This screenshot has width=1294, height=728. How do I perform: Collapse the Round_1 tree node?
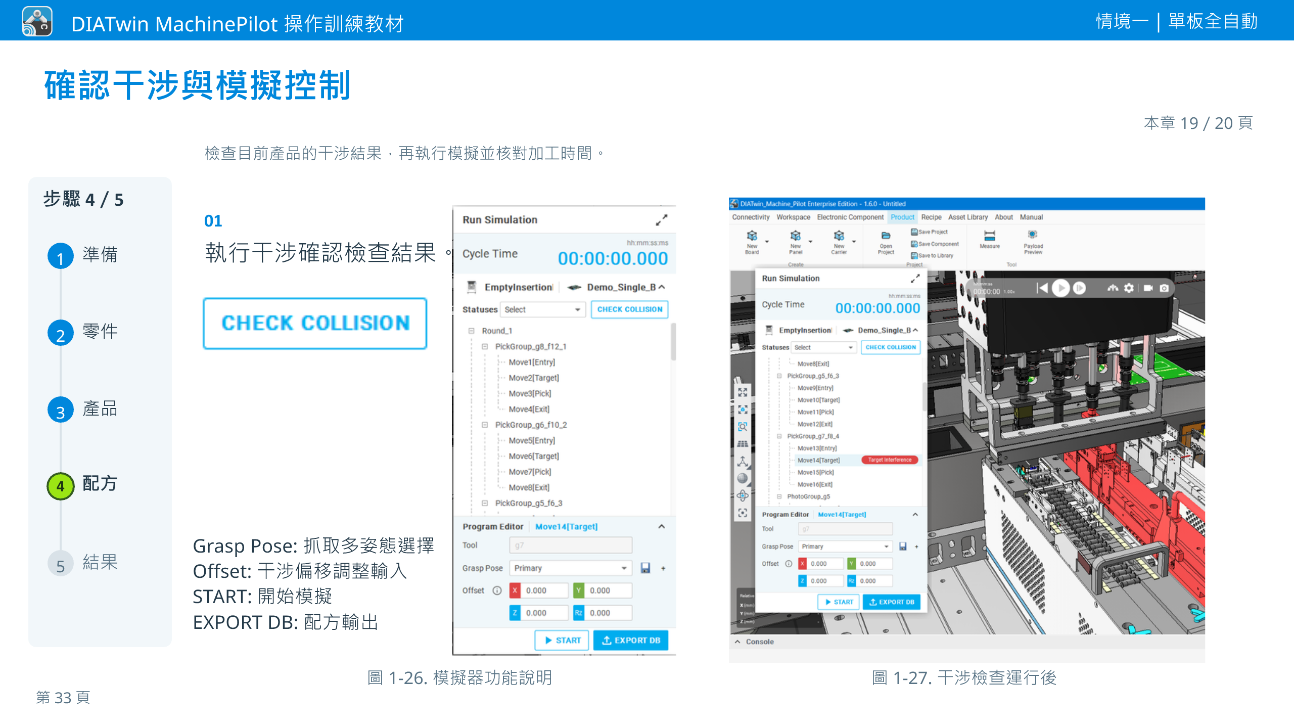(471, 331)
